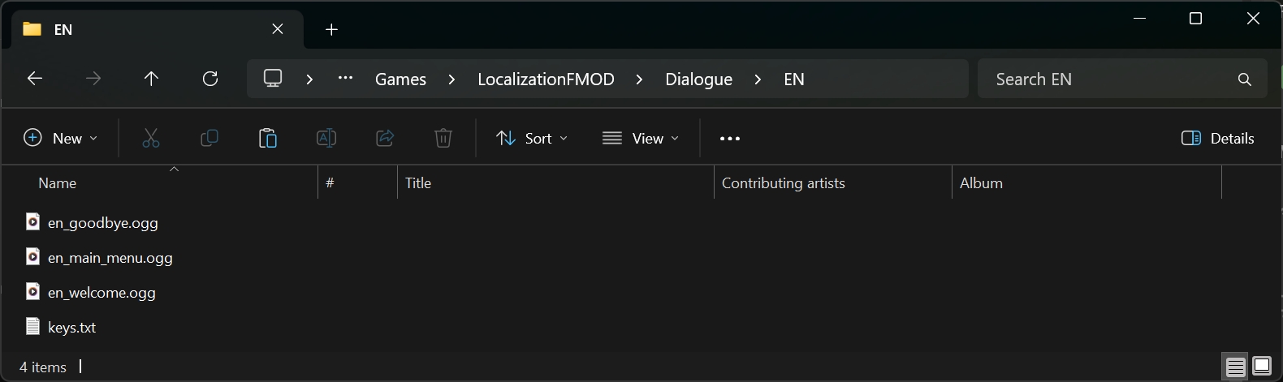The height and width of the screenshot is (382, 1283).
Task: Open the New item dropdown
Action: 61,138
